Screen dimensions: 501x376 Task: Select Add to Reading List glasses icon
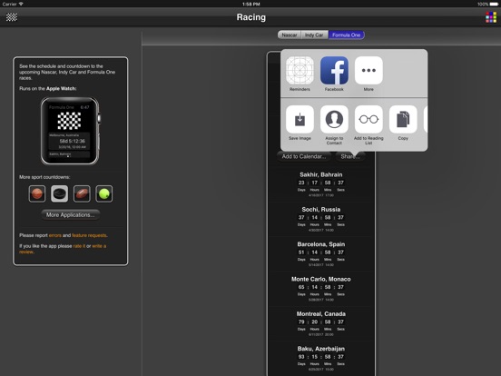(368, 119)
